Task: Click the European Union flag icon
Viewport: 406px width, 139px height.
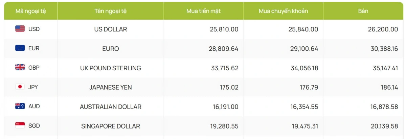Action: tap(20, 48)
